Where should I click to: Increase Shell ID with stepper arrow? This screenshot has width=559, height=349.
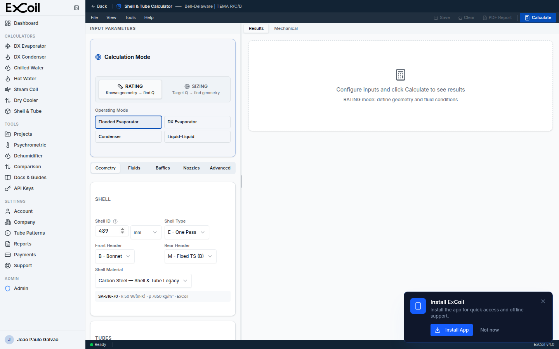coord(123,229)
